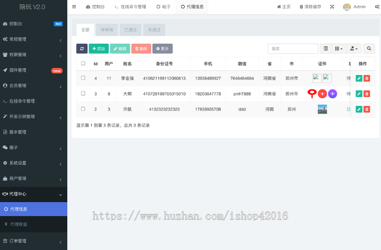Viewport: 381px width, 250px height.
Task: Click the red pin certificate image in 大明 row
Action: pyautogui.click(x=312, y=94)
